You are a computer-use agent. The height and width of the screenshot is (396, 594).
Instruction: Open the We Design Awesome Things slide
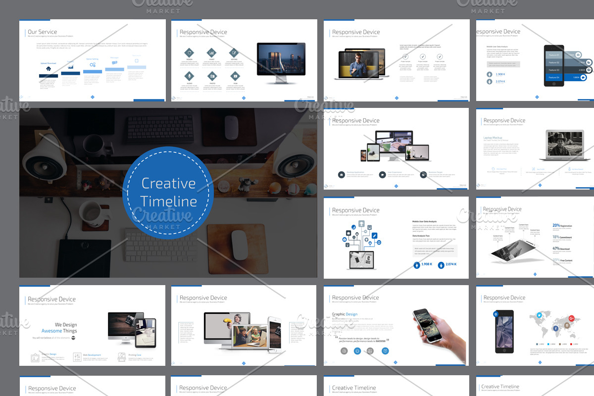click(92, 325)
